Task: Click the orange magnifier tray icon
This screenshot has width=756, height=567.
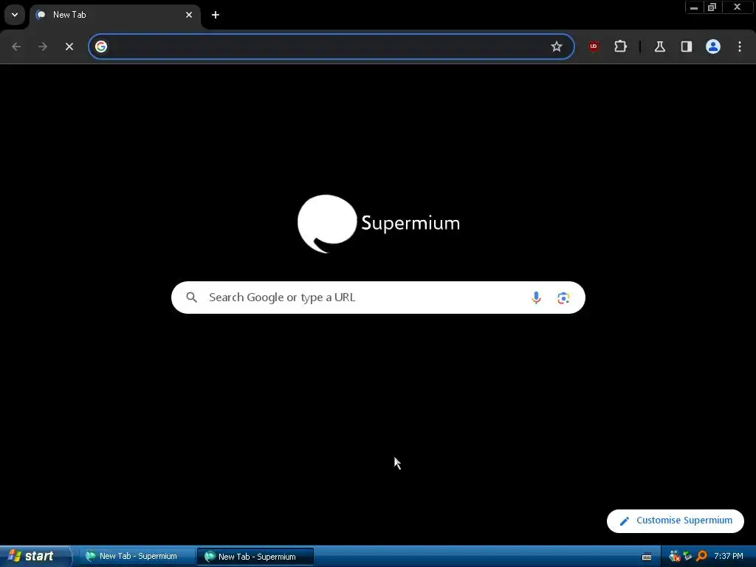Action: [702, 556]
